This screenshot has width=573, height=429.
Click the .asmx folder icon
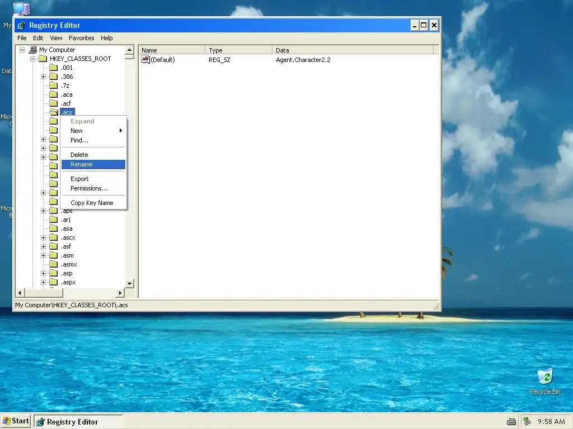54,264
